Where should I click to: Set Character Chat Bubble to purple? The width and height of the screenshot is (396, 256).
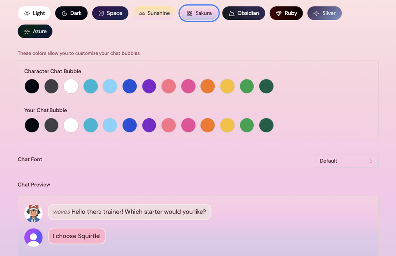149,86
